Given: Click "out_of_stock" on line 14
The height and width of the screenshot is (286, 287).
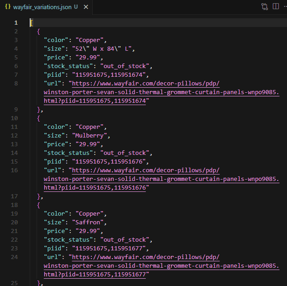Looking at the screenshot, I should tap(125, 153).
